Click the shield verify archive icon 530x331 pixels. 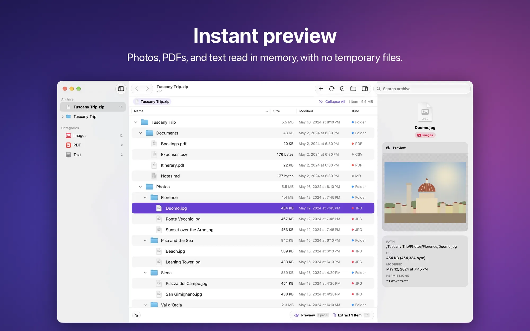342,89
